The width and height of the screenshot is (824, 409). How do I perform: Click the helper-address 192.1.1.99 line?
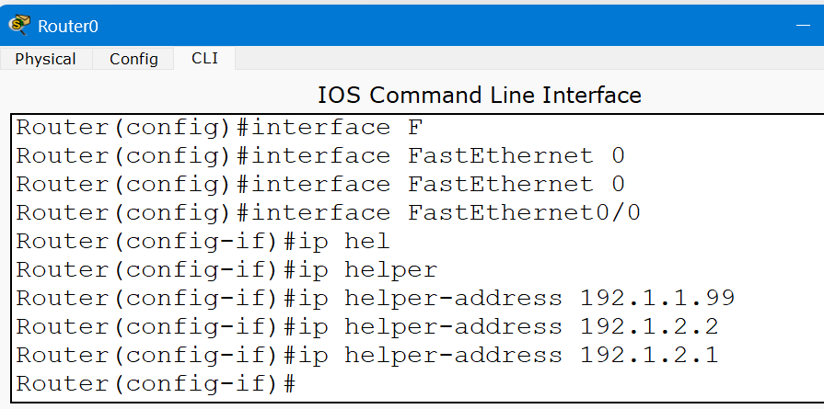point(375,299)
